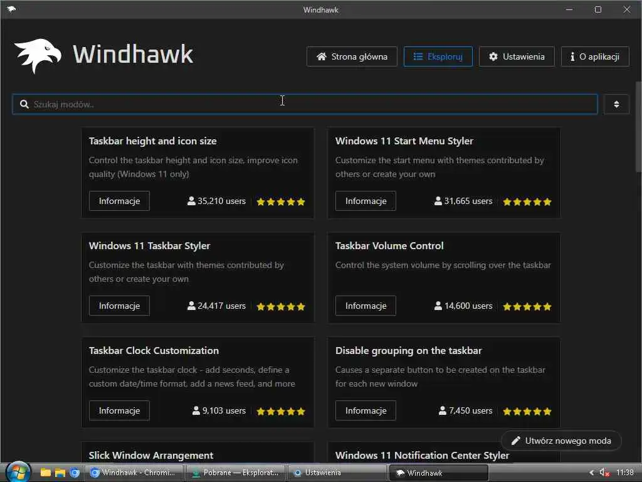The image size is (642, 482).
Task: Click the Windows Start orb
Action: [x=18, y=472]
